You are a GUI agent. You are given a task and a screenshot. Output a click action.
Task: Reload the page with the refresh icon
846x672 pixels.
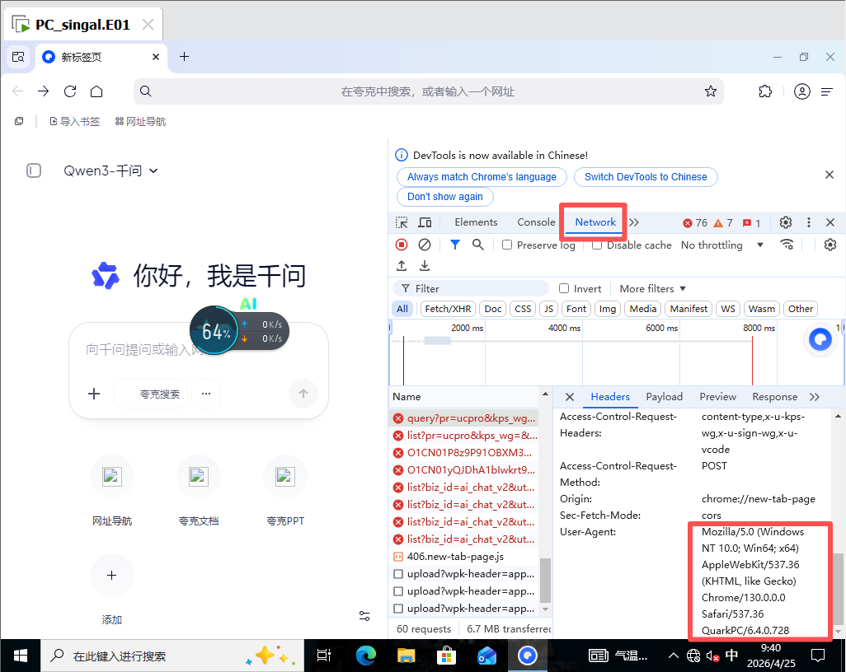[70, 91]
